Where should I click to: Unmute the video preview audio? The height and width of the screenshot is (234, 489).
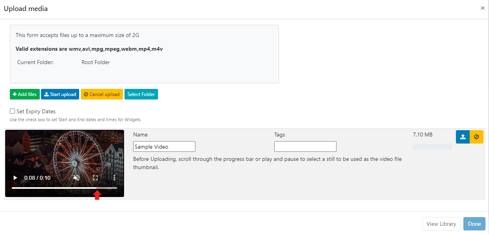(x=76, y=178)
